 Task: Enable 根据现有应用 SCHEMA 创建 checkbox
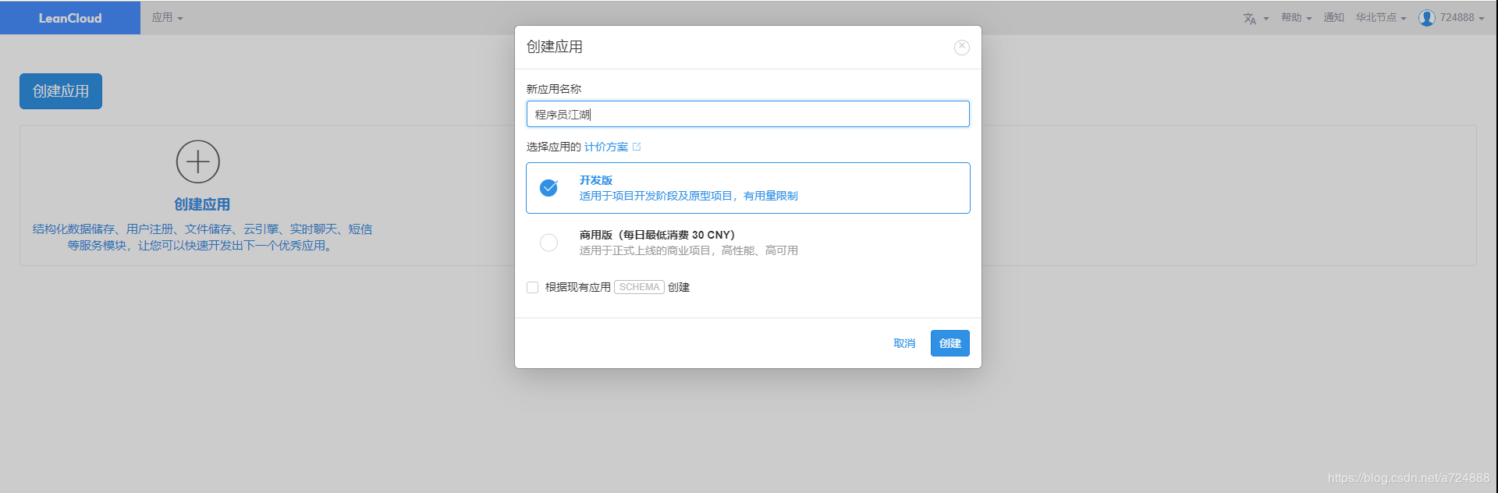pos(532,287)
